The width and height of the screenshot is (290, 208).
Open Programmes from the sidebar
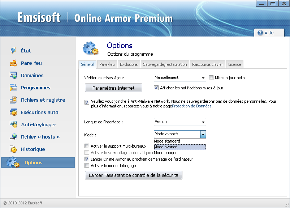coord(35,88)
